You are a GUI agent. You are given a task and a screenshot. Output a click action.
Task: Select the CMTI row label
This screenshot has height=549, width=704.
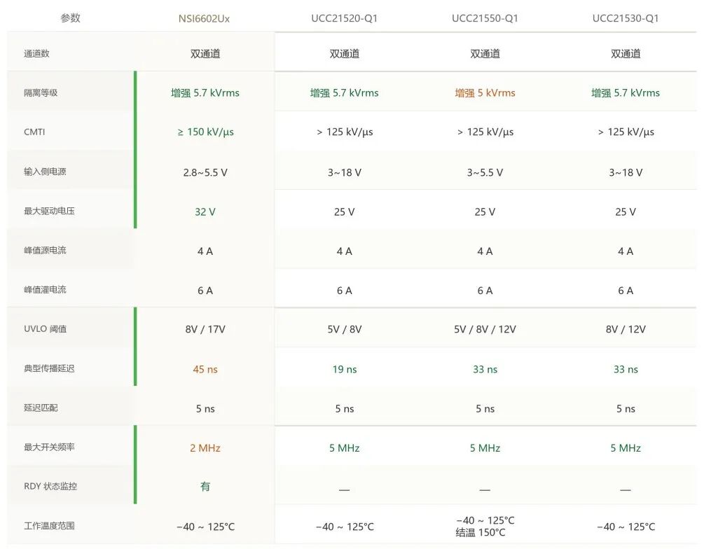pyautogui.click(x=34, y=132)
